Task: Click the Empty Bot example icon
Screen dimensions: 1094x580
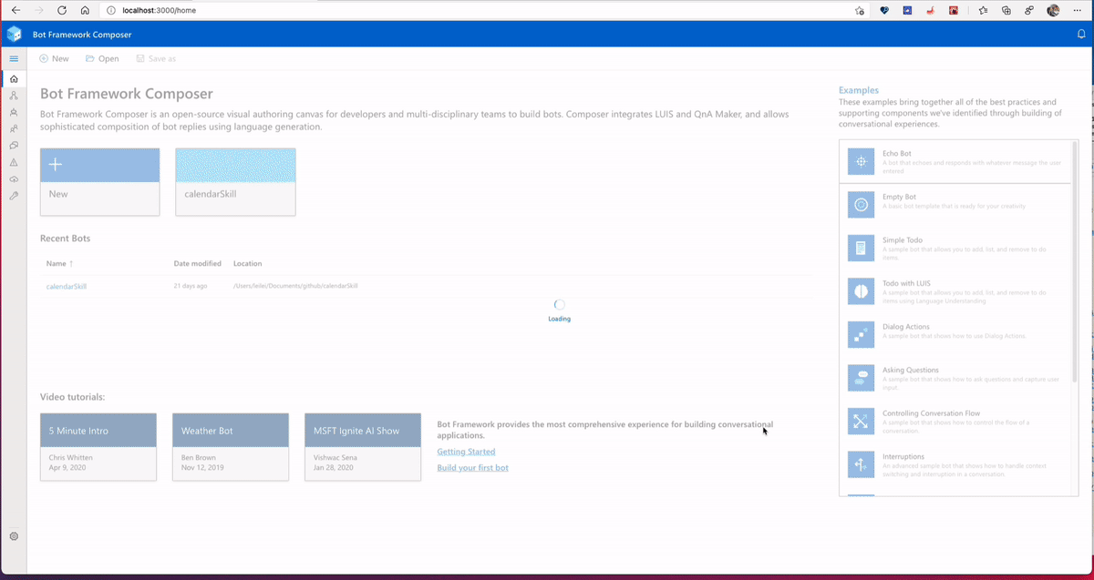Action: click(x=861, y=205)
